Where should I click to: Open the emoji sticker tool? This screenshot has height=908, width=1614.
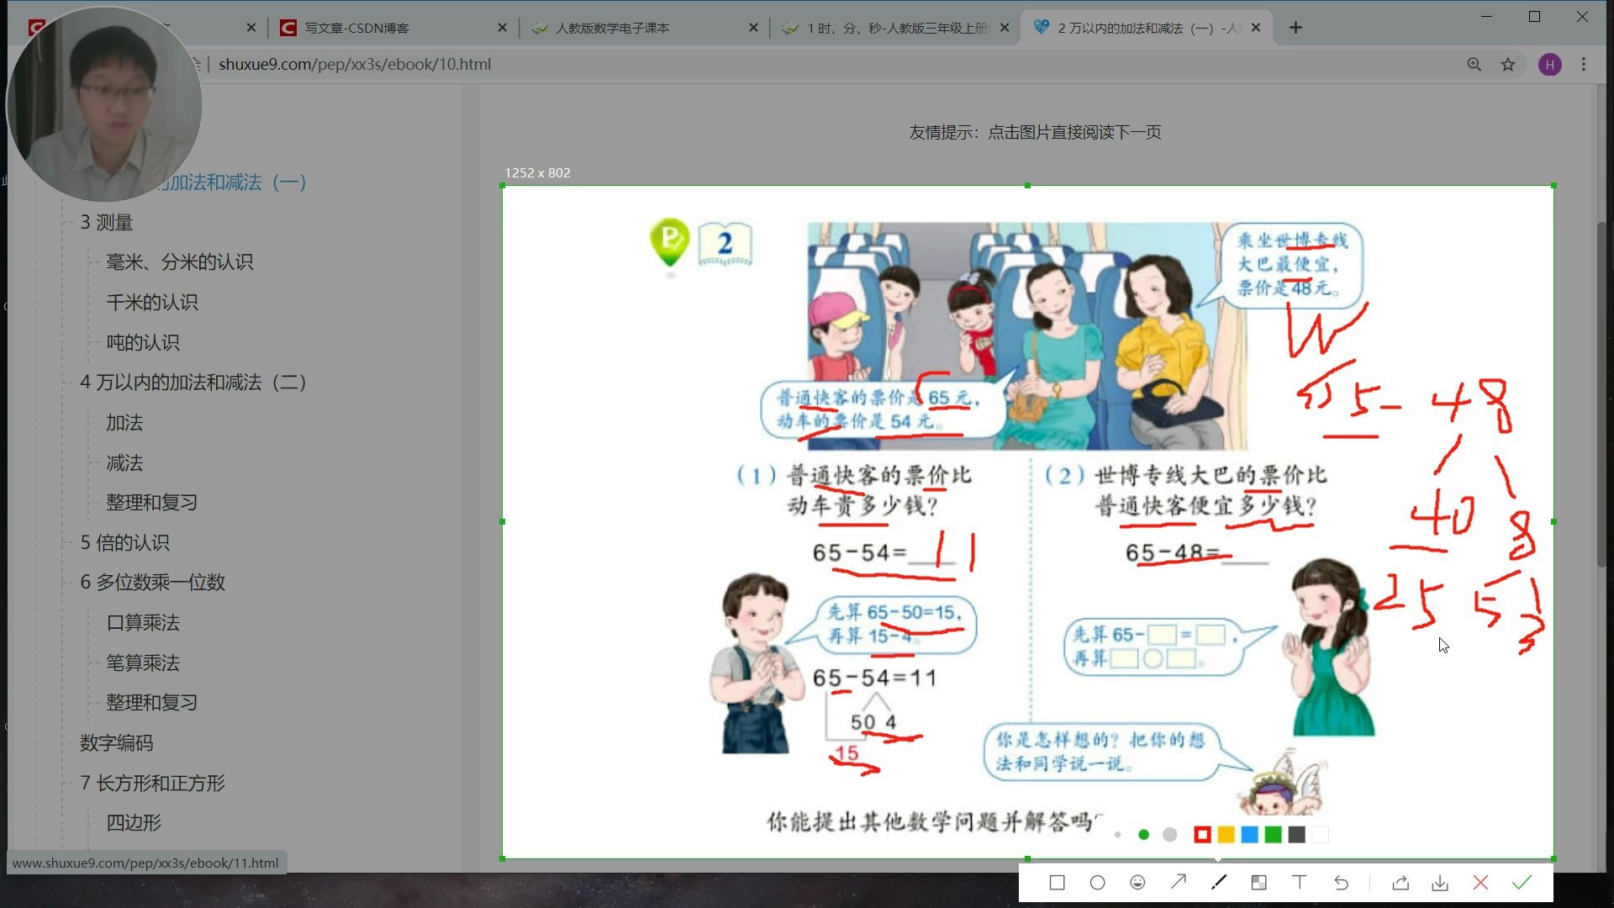click(x=1138, y=882)
